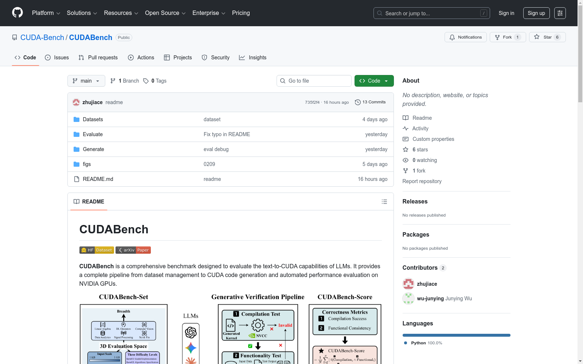The image size is (583, 364).
Task: Switch to the Security tab
Action: (216, 58)
